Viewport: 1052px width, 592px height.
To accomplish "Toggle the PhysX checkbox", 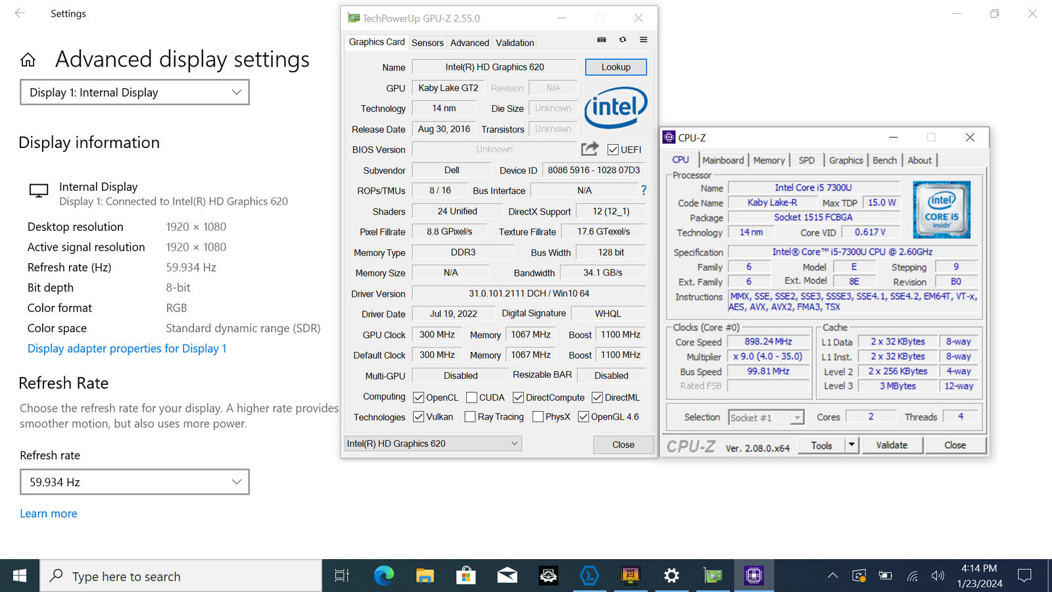I will [x=538, y=416].
